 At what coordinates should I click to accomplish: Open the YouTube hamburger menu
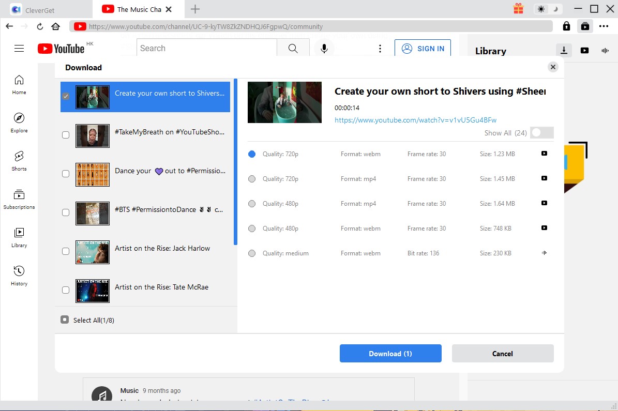point(19,48)
